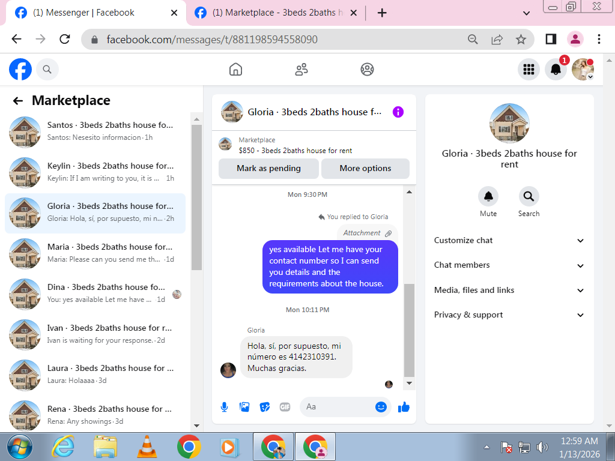The image size is (615, 461).
Task: Click the chat scroll down arrow
Action: tap(409, 383)
